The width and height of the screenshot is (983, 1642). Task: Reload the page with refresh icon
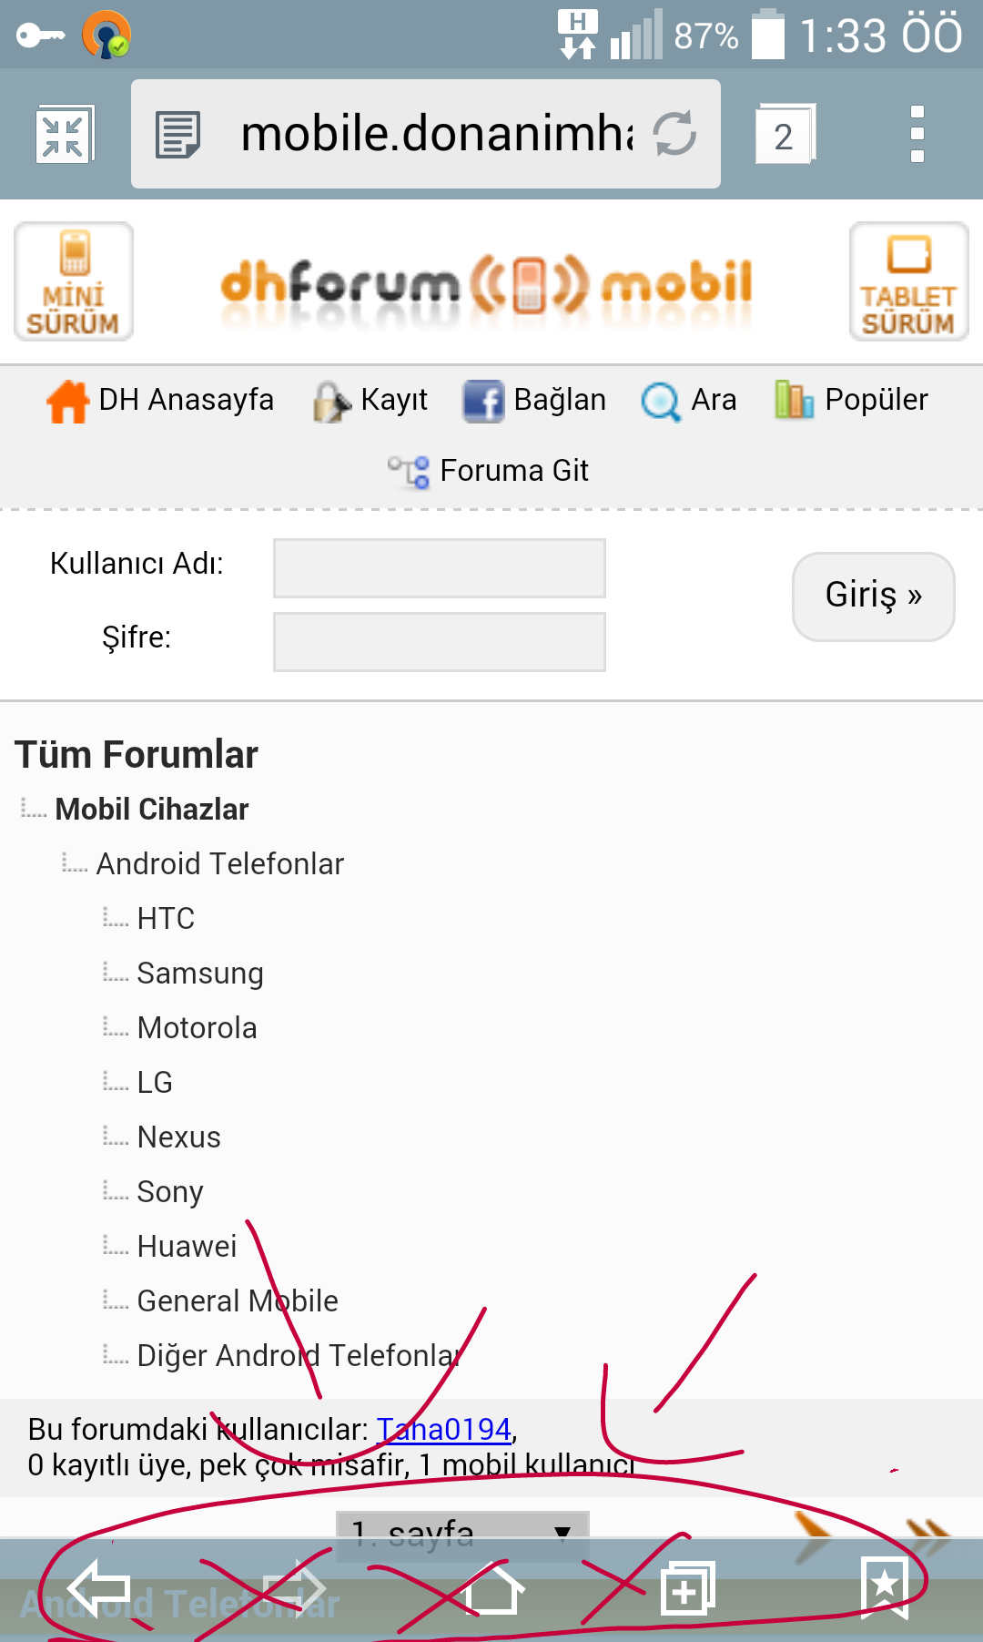674,134
